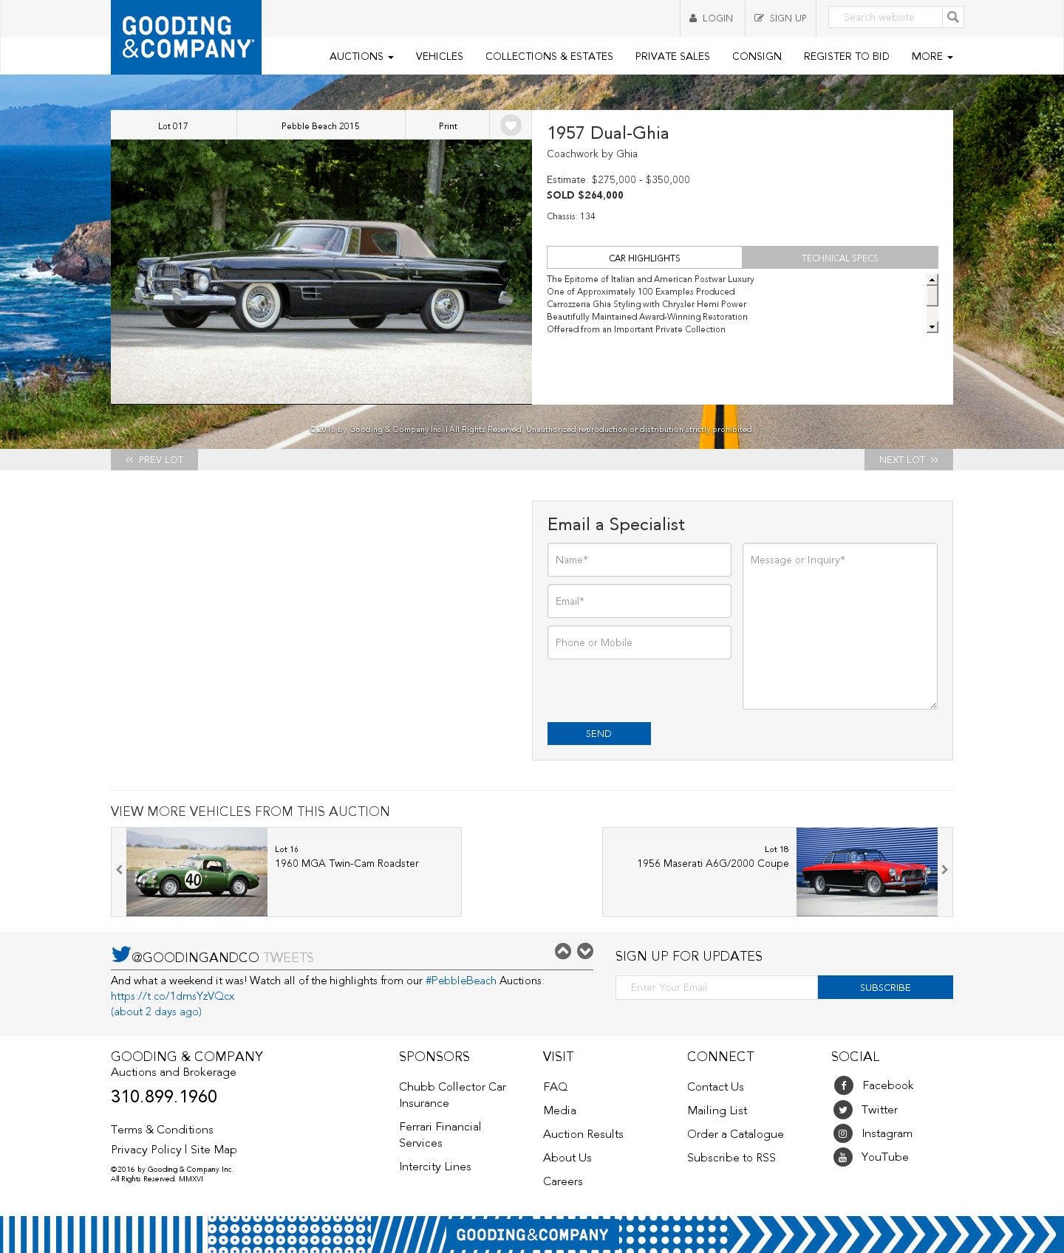The image size is (1064, 1253).
Task: Focus the Enter Your Email field
Action: click(x=717, y=987)
